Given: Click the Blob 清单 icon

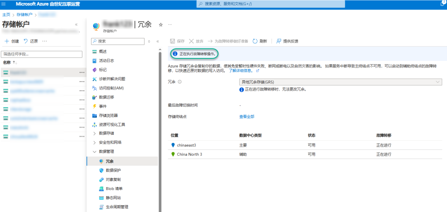Looking at the screenshot, I should [101, 189].
